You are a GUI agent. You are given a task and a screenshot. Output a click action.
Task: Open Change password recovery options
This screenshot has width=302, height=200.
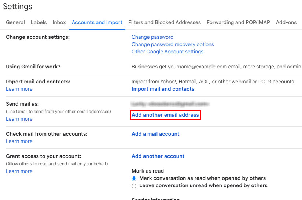pos(173,44)
